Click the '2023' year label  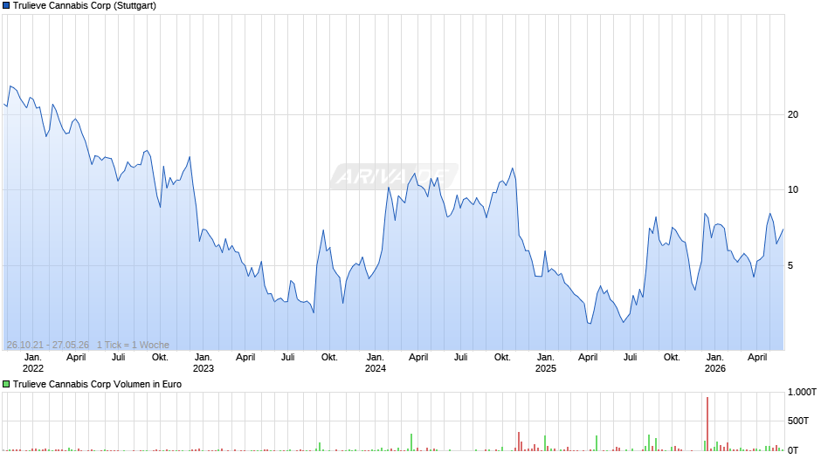click(204, 368)
